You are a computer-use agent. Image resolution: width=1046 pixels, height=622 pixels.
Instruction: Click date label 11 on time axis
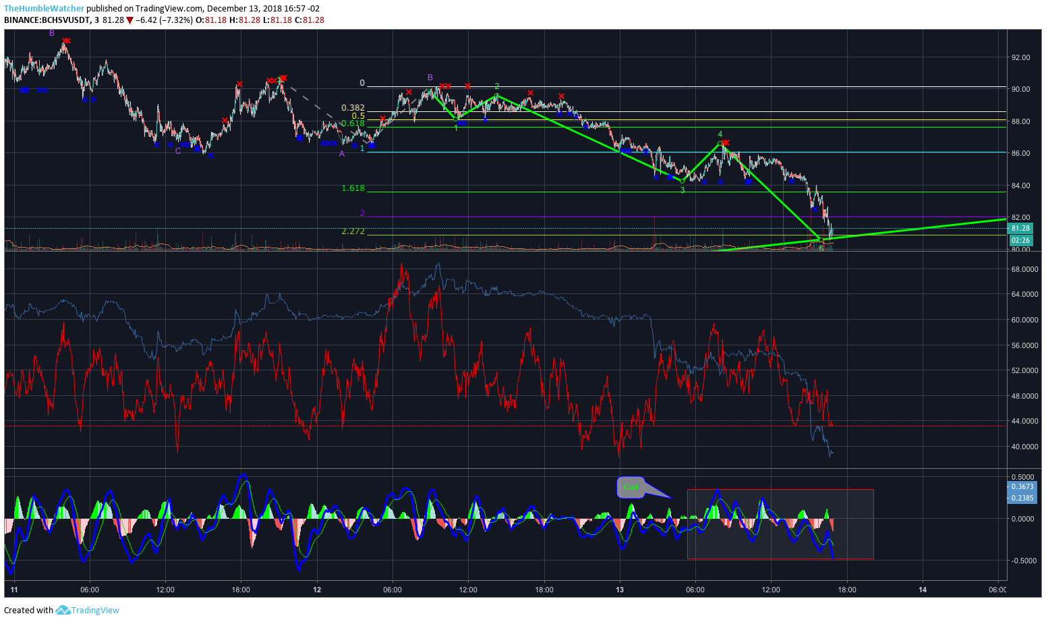click(x=13, y=590)
